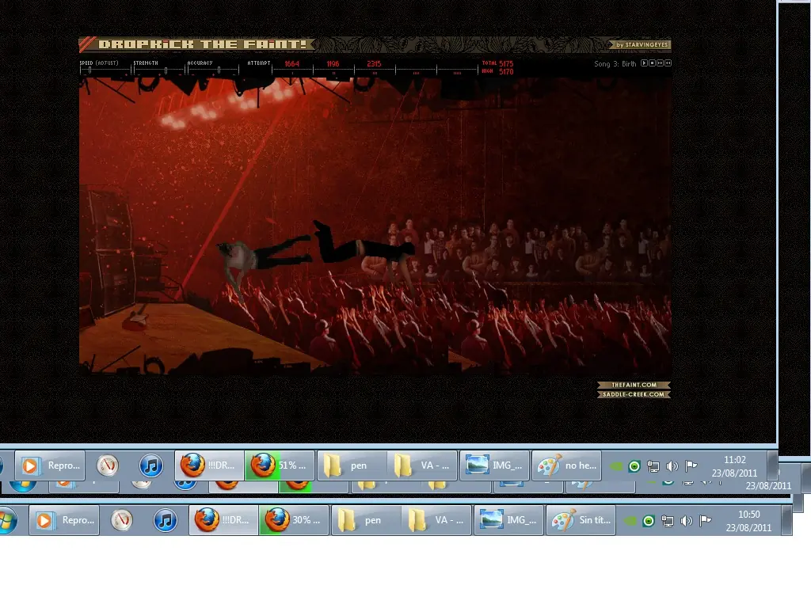Open the SADDLE-CREEK.COM link
The width and height of the screenshot is (811, 608).
click(634, 394)
